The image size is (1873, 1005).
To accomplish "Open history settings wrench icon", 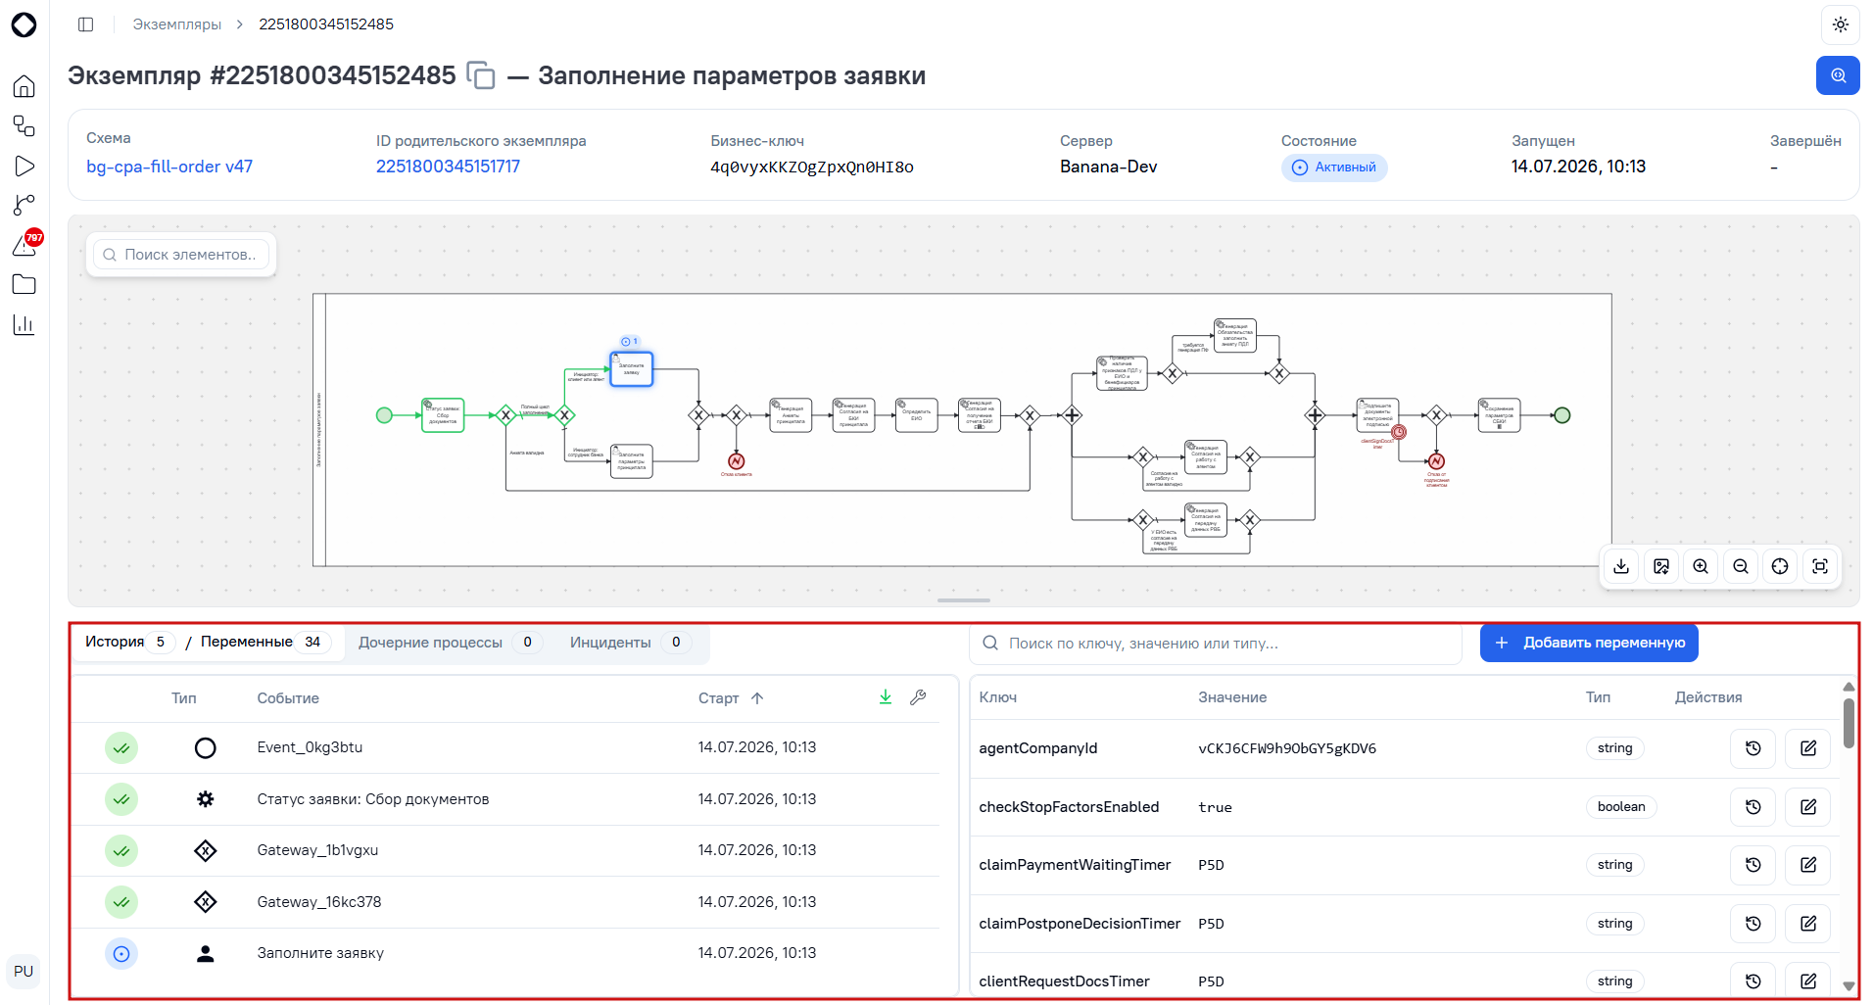I will (x=918, y=697).
